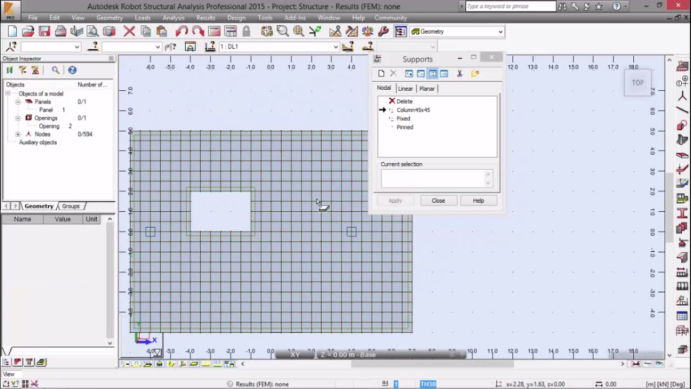The image size is (691, 389).
Task: Open the Geometry layout dropdown
Action: click(x=500, y=32)
